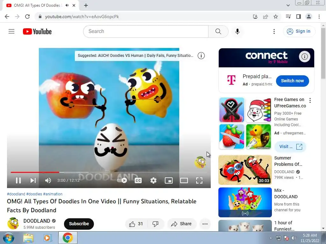Subscribe to the DOODLAND channel
This screenshot has height=244, width=326.
point(79,224)
